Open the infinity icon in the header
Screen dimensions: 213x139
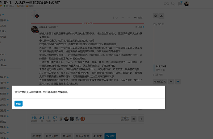click(166, 4)
